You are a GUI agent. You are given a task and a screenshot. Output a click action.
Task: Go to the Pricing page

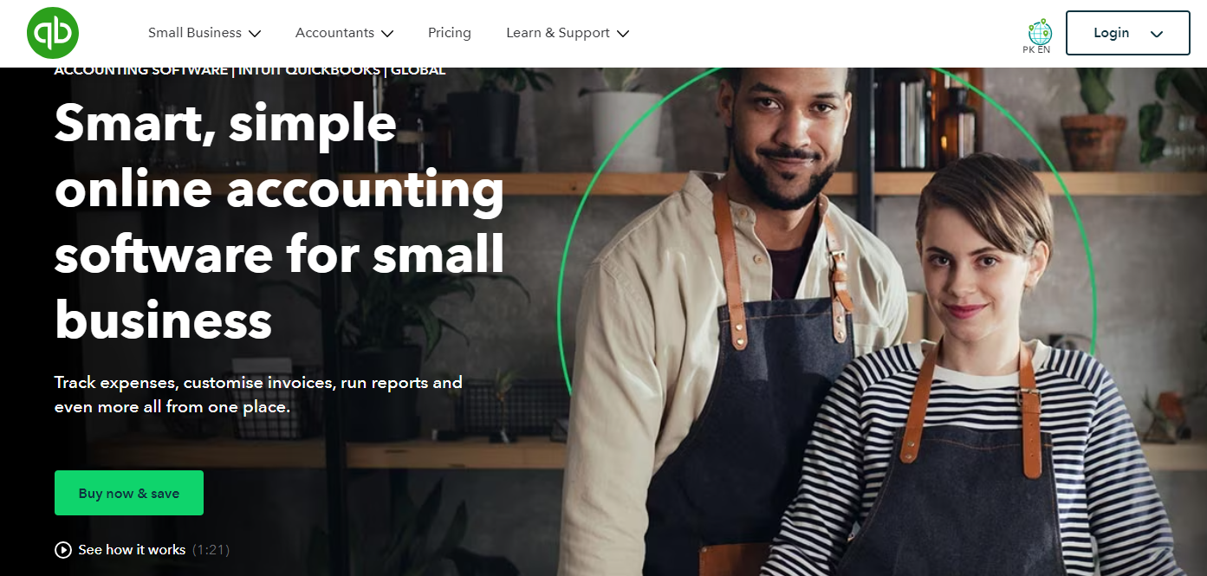pos(450,33)
